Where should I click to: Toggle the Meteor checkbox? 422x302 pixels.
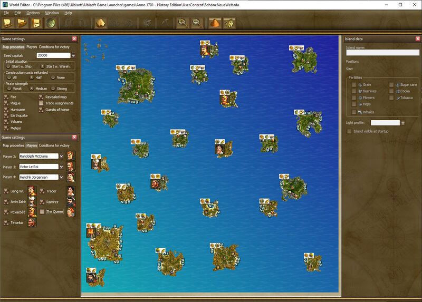point(6,128)
